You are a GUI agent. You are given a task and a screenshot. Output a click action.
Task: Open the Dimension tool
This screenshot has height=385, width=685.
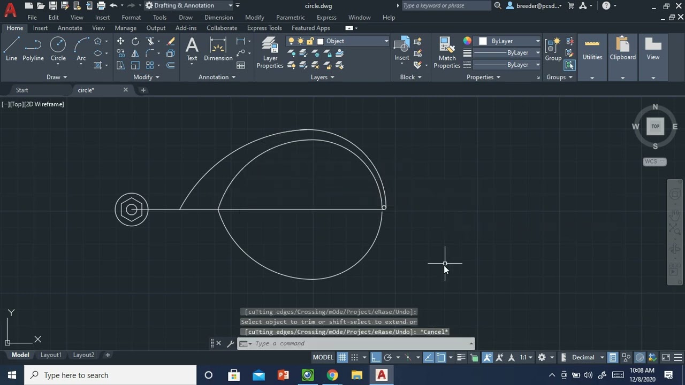218,49
